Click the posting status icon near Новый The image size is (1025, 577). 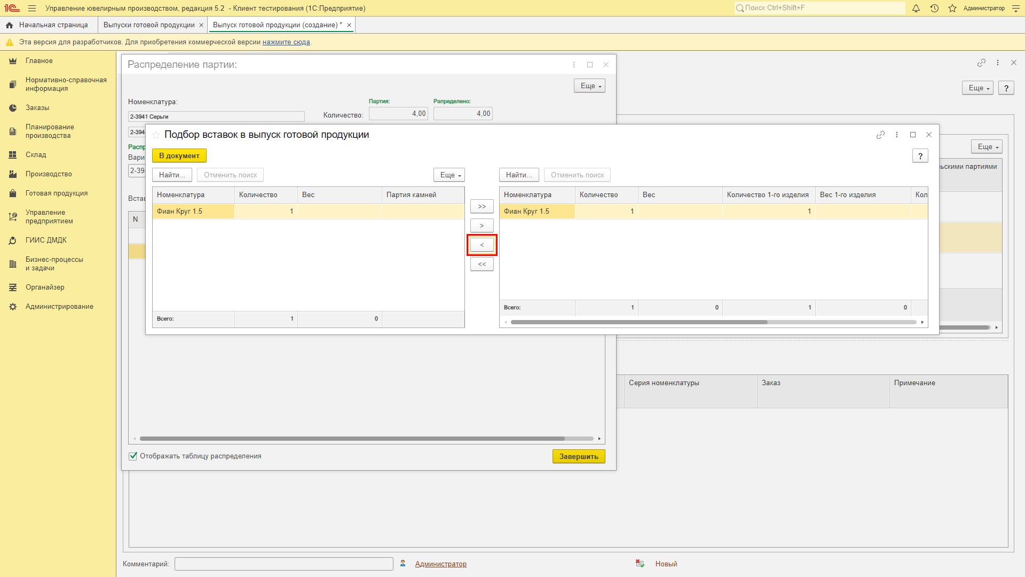point(640,564)
